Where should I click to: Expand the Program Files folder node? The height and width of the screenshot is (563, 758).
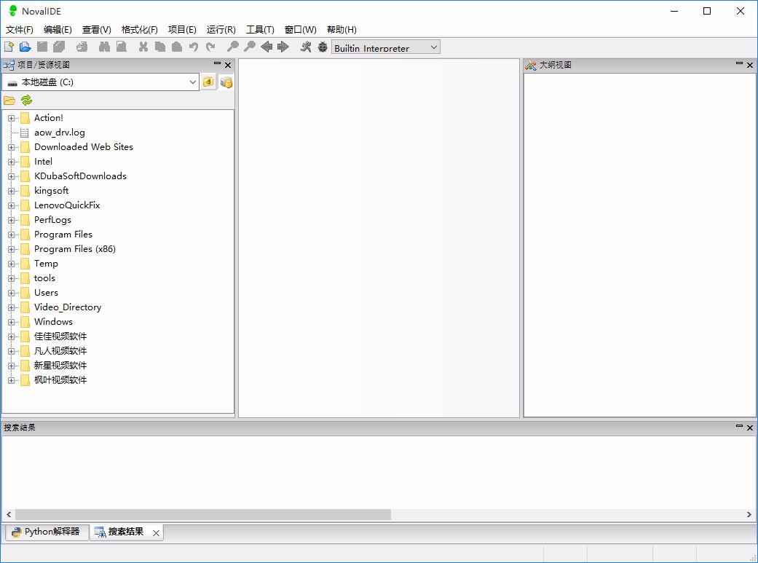tap(11, 235)
